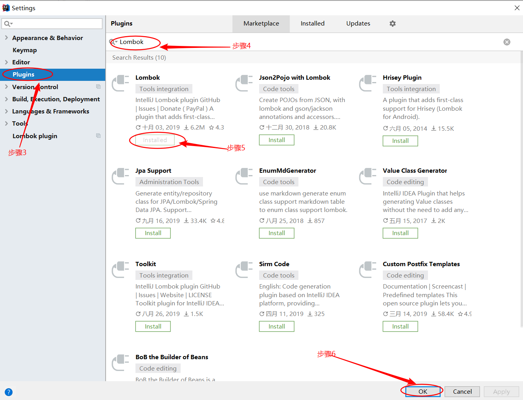523x400 pixels.
Task: Click the Tools integration tag under Lombok
Action: click(x=164, y=89)
